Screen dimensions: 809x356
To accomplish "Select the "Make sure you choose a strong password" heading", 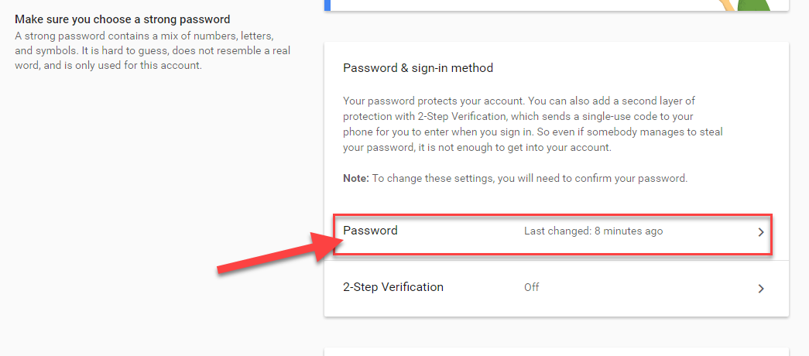I will pyautogui.click(x=122, y=19).
